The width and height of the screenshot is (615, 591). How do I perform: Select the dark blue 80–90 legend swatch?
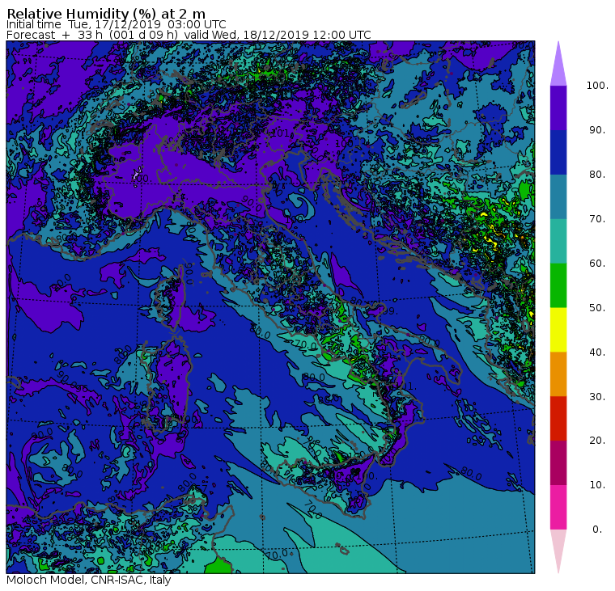pos(558,152)
